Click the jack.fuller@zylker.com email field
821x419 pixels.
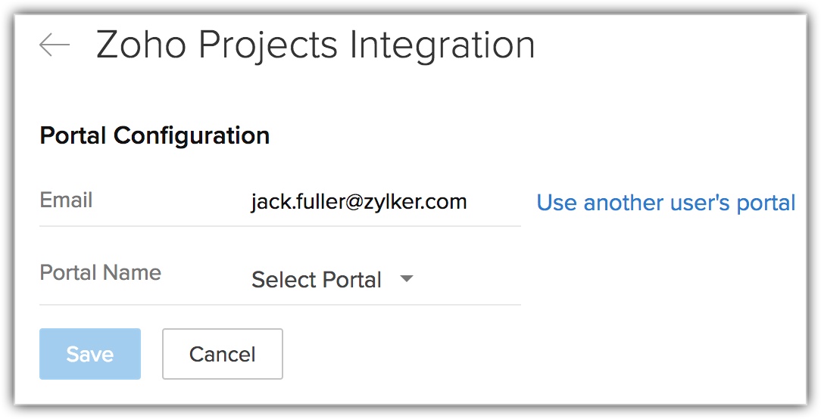[x=359, y=202]
